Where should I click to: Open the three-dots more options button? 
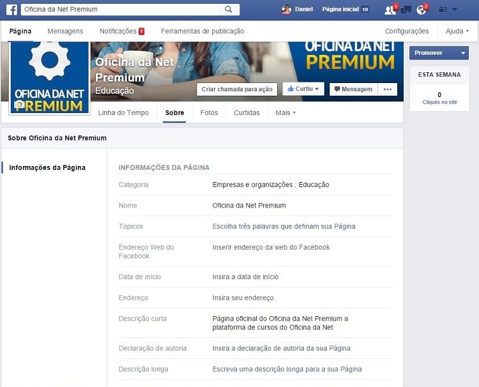click(388, 89)
